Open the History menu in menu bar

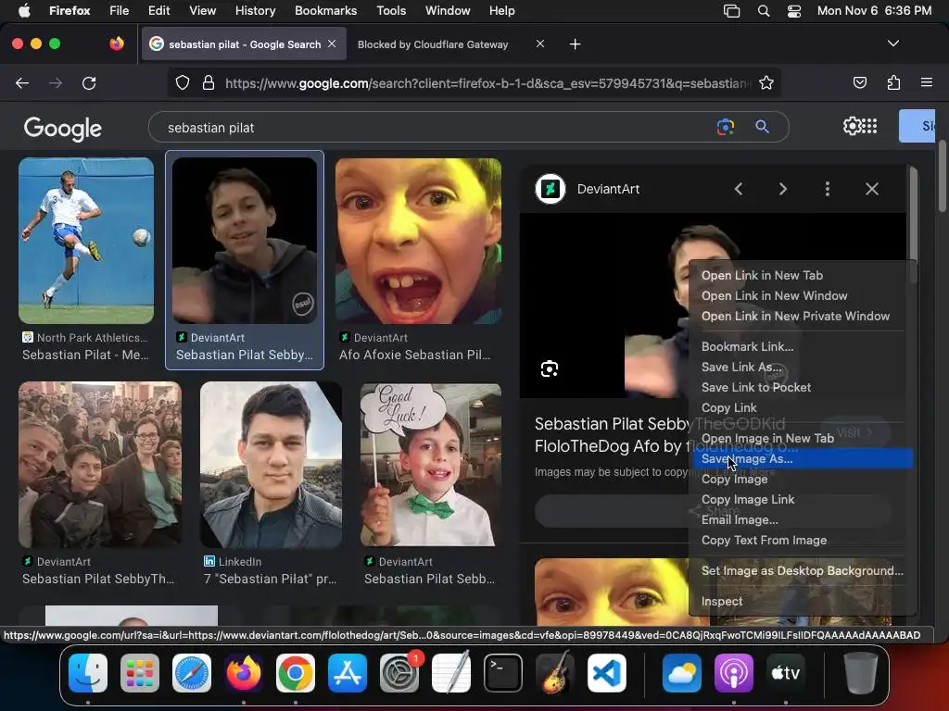255,11
